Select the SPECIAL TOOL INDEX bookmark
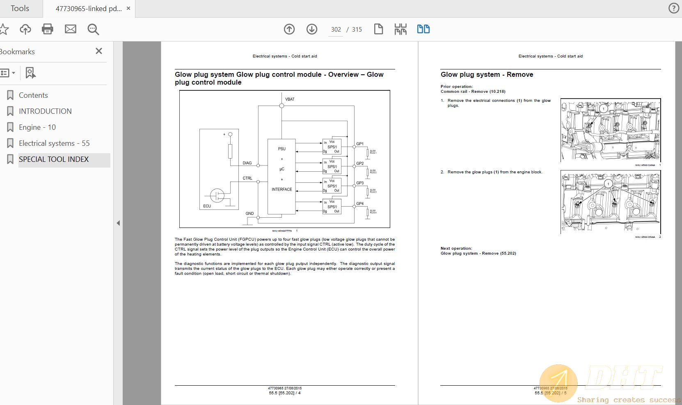682x405 pixels. (x=54, y=159)
